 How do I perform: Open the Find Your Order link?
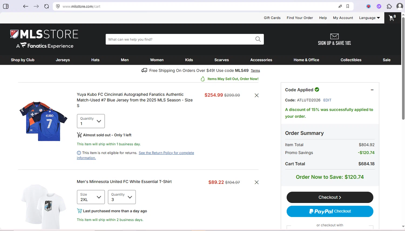(x=300, y=18)
